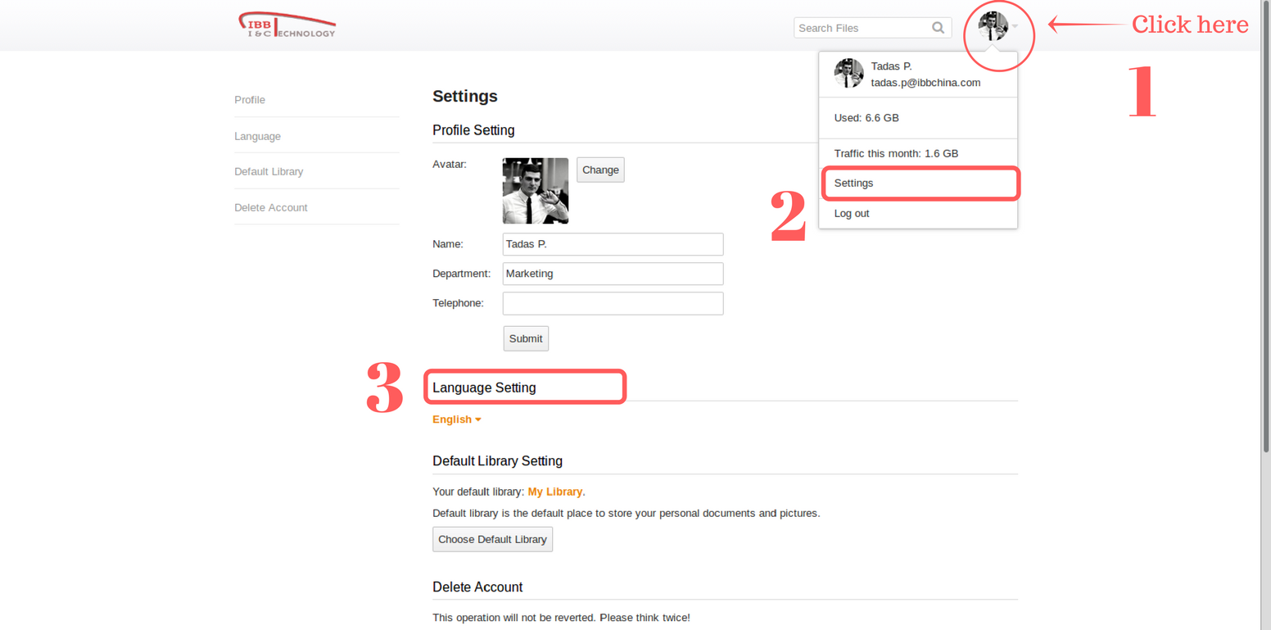Click the Settings page heading
Viewport: 1271px width, 630px height.
click(465, 97)
